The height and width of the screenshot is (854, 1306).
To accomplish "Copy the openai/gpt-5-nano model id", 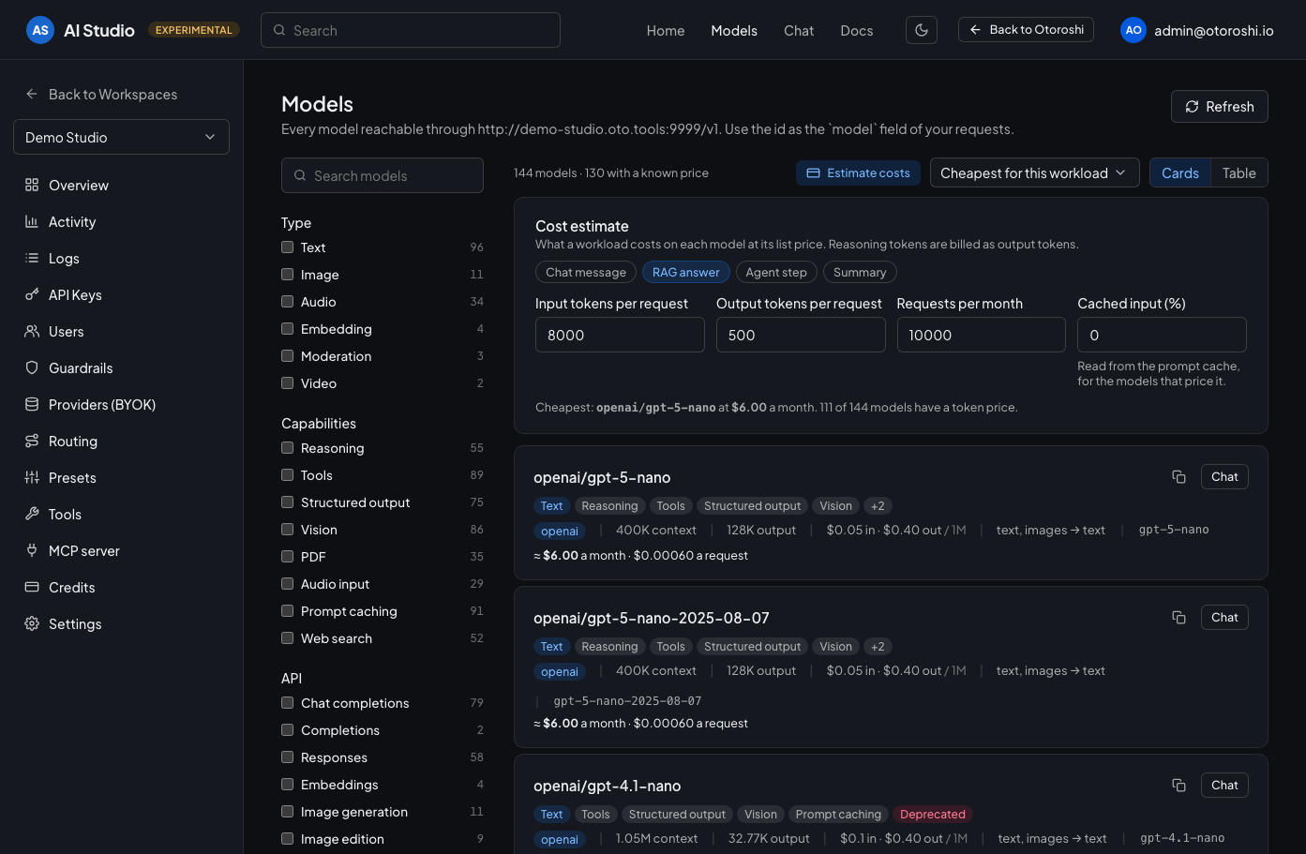I will tap(1178, 477).
